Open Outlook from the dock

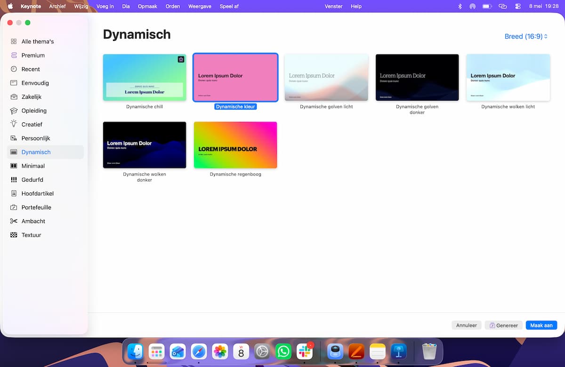(x=178, y=351)
